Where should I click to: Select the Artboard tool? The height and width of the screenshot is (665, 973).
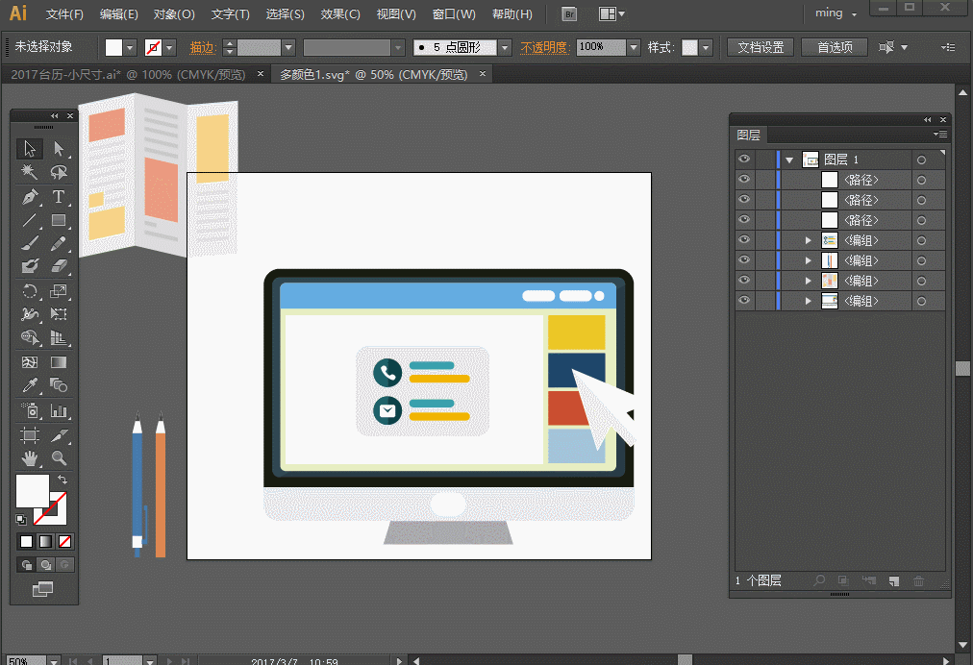pos(29,435)
